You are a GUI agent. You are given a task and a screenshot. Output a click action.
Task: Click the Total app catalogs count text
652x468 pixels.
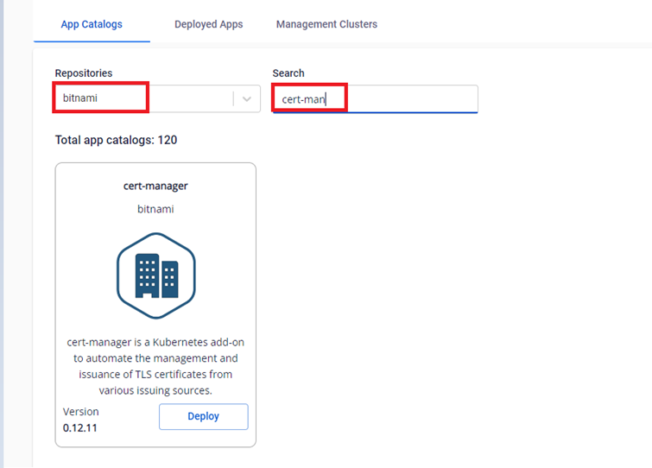point(116,140)
